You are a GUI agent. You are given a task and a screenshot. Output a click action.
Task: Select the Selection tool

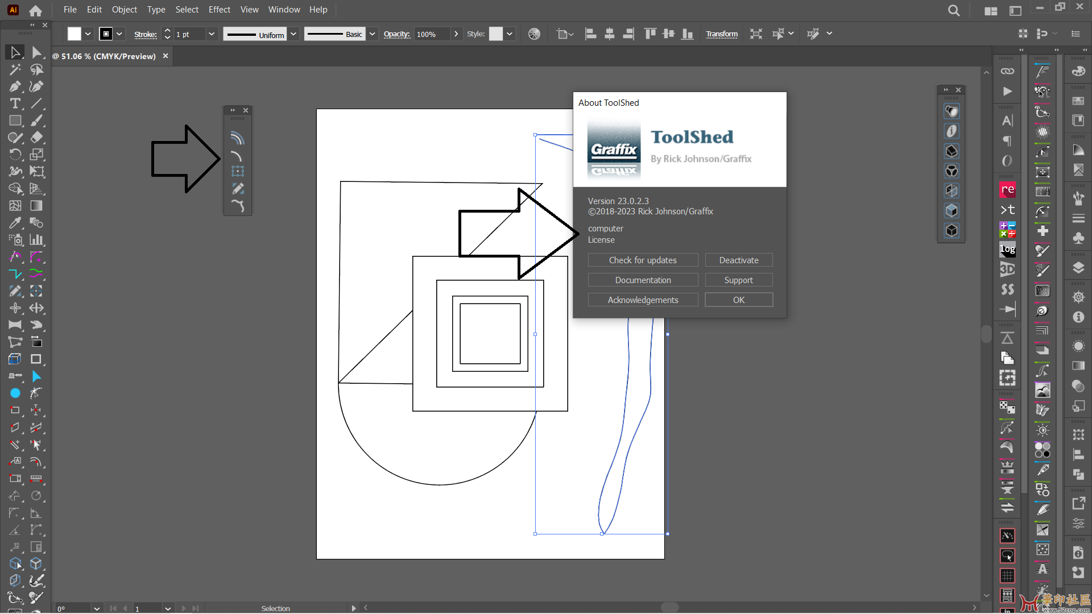click(15, 52)
